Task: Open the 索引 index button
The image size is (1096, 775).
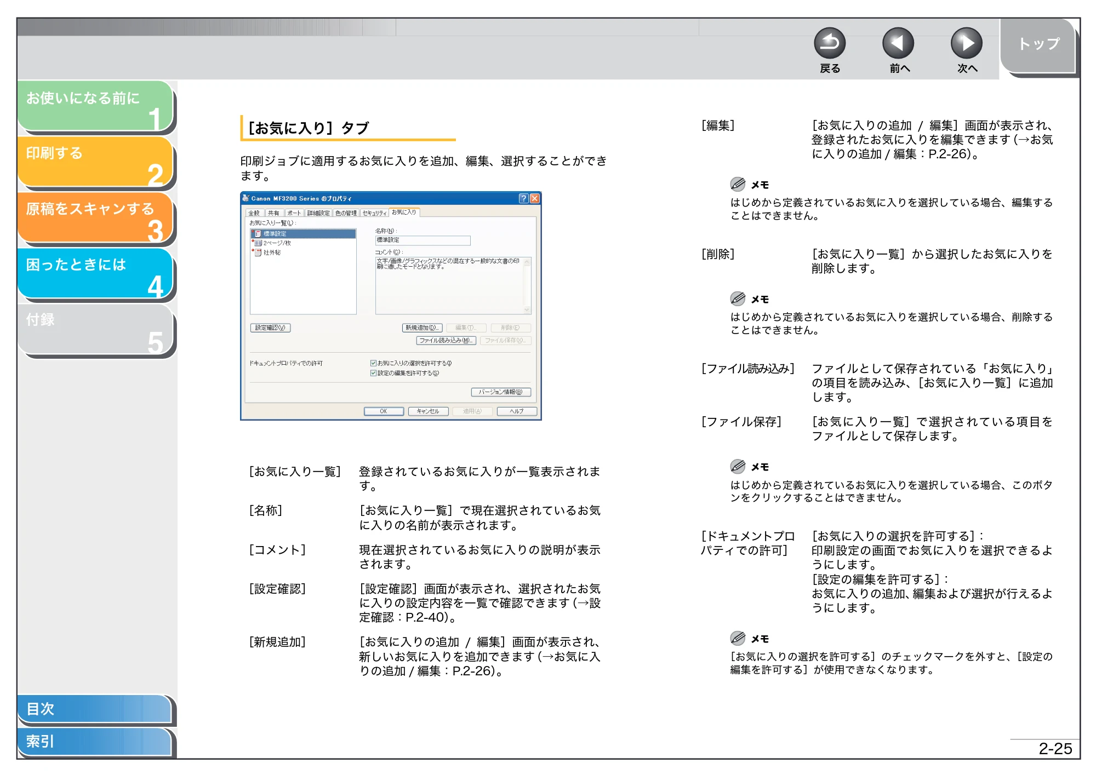Action: (x=95, y=742)
